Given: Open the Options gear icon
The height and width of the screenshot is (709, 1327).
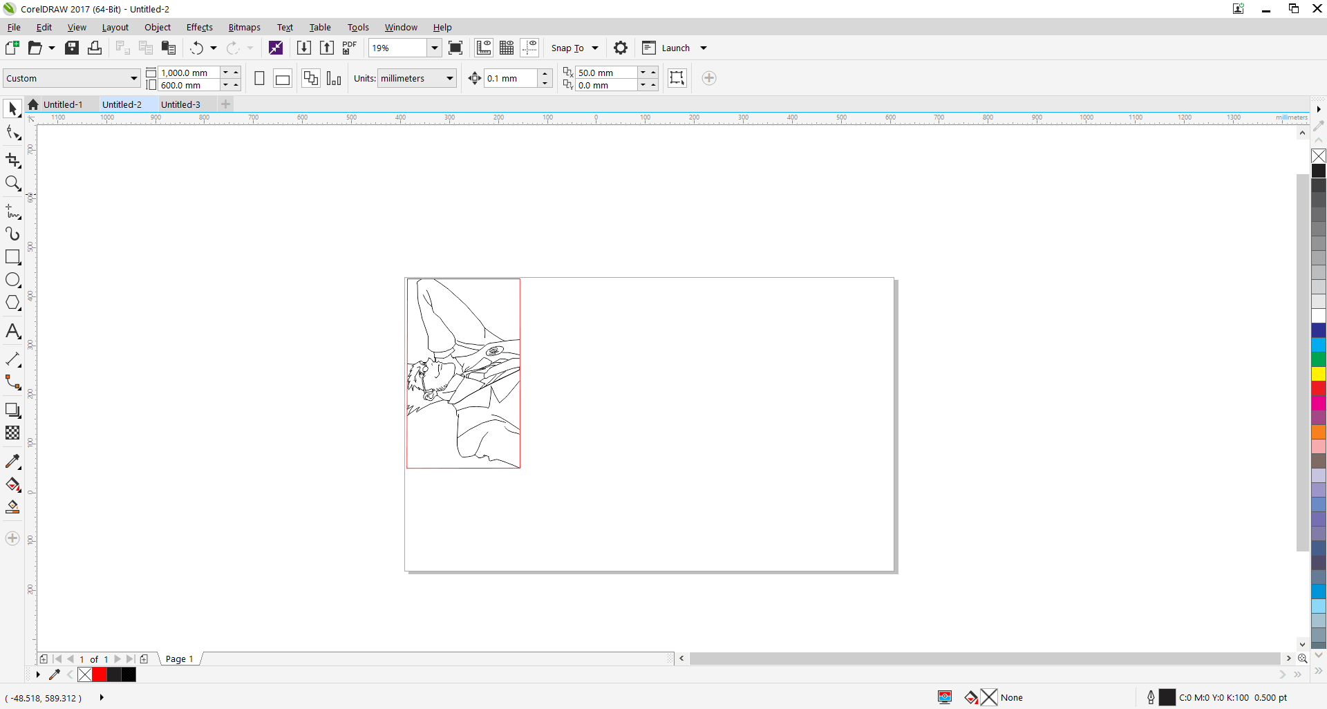Looking at the screenshot, I should click(621, 48).
